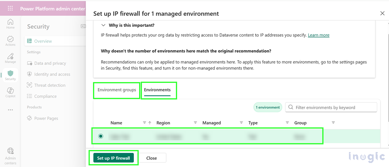Open Managed column filter menu
This screenshot has height=167, width=389.
click(241, 123)
